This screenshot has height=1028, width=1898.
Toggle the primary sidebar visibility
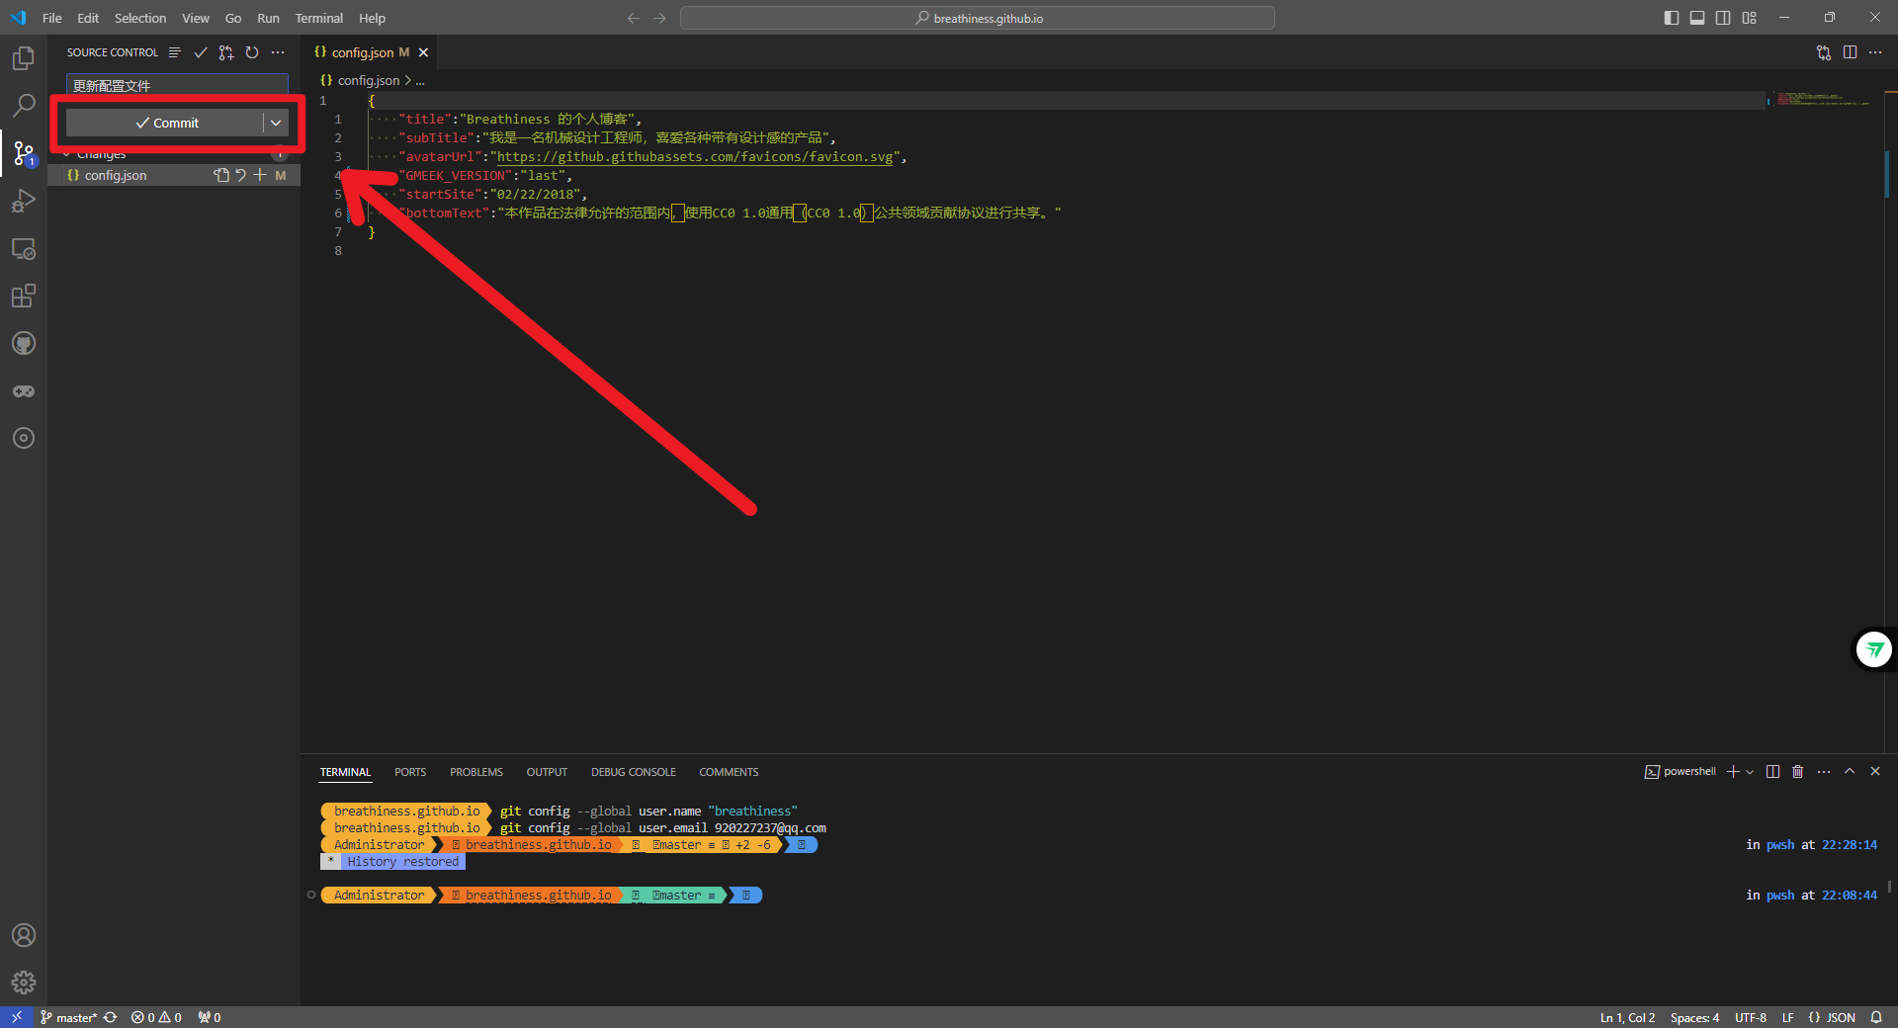pos(1671,17)
